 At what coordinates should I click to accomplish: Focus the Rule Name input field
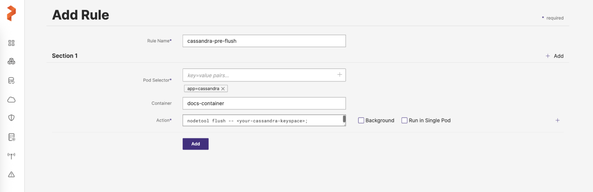click(x=264, y=41)
